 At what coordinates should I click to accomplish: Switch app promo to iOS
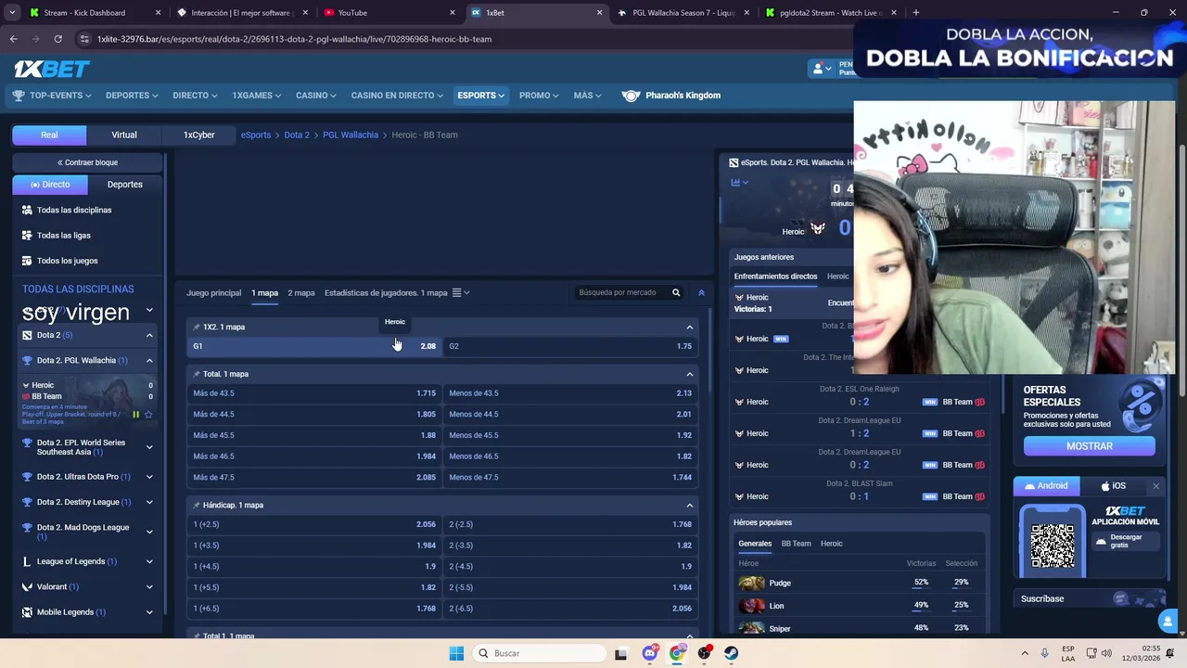(x=1113, y=486)
